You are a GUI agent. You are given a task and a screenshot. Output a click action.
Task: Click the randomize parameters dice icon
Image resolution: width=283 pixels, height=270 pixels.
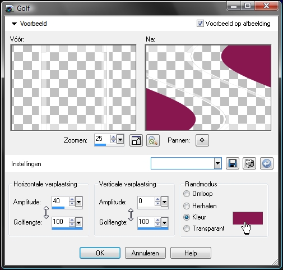(249, 163)
